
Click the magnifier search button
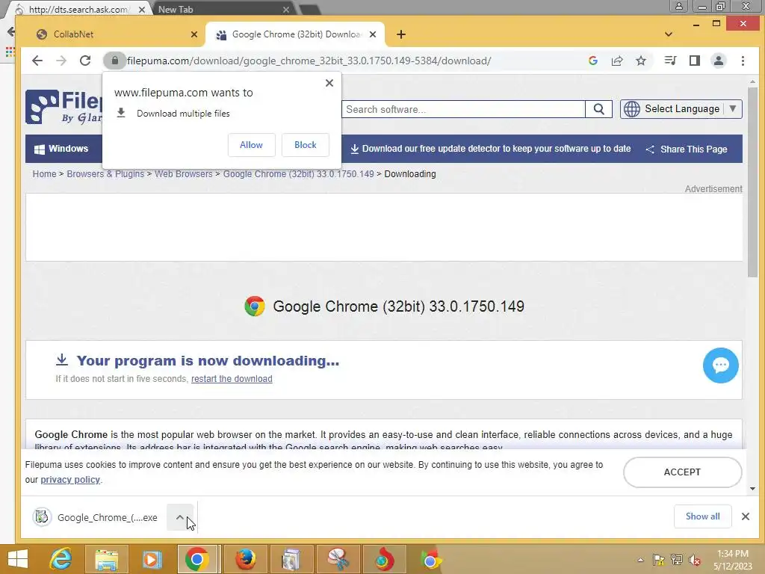[x=598, y=109]
